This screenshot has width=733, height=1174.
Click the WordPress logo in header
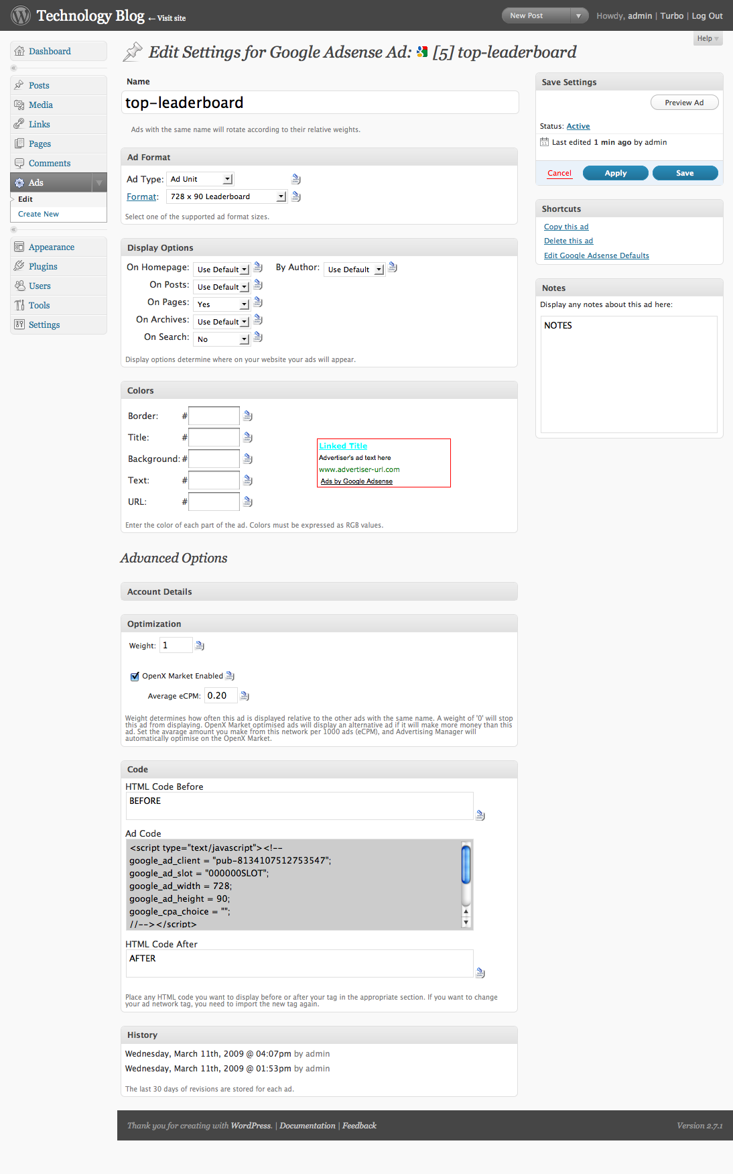(x=21, y=15)
